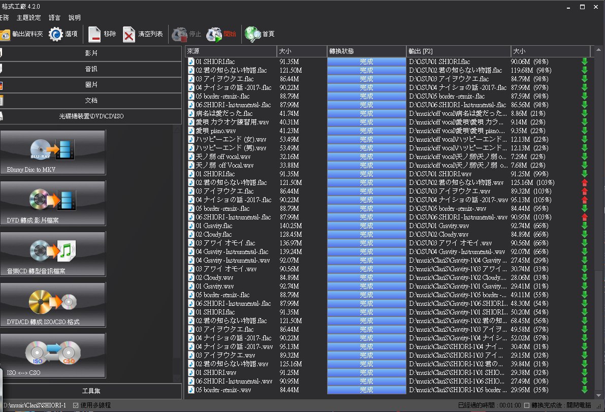
Task: Sort by 轉換狀態 column header
Action: (366, 51)
